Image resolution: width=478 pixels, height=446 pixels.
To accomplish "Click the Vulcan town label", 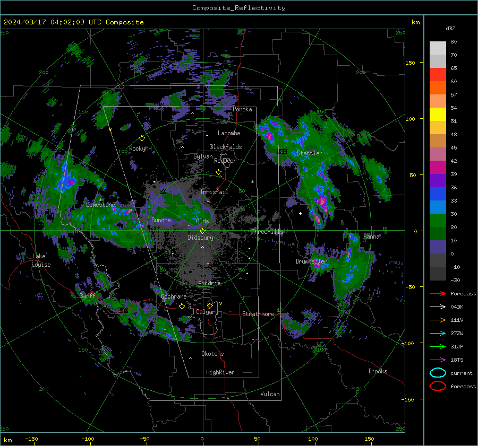I will [x=270, y=394].
